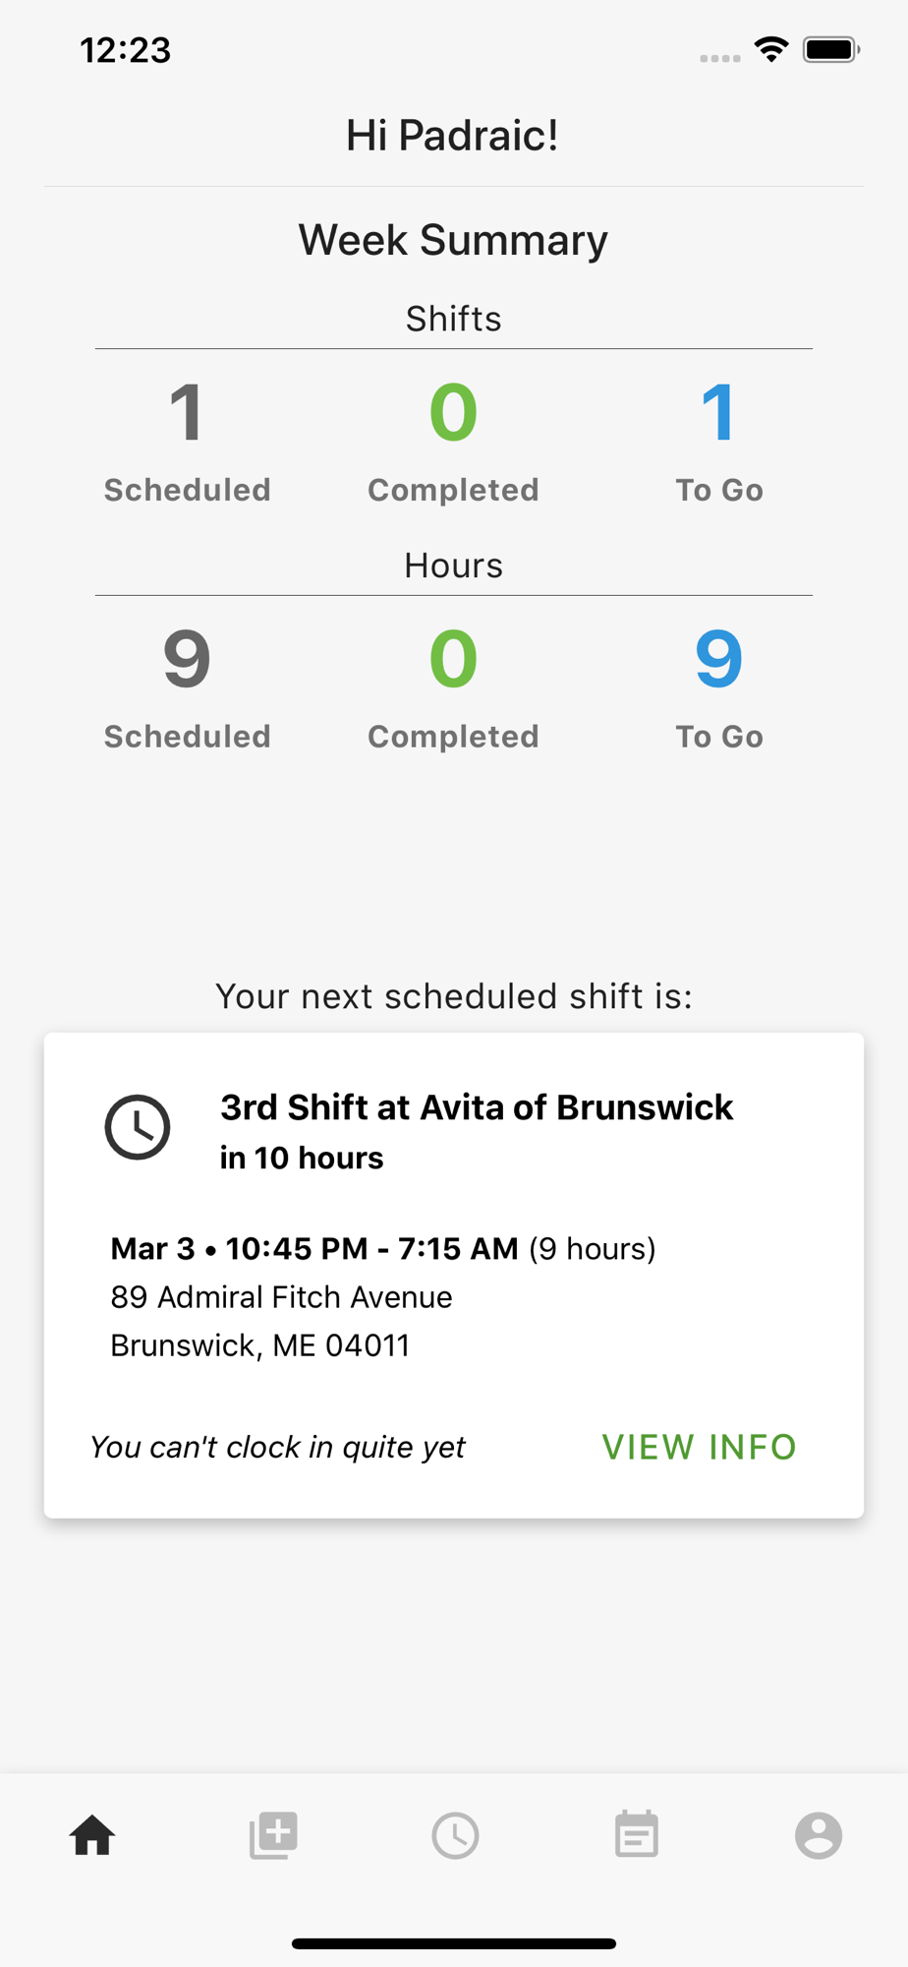Tap the completed hours count of 0

click(x=453, y=659)
